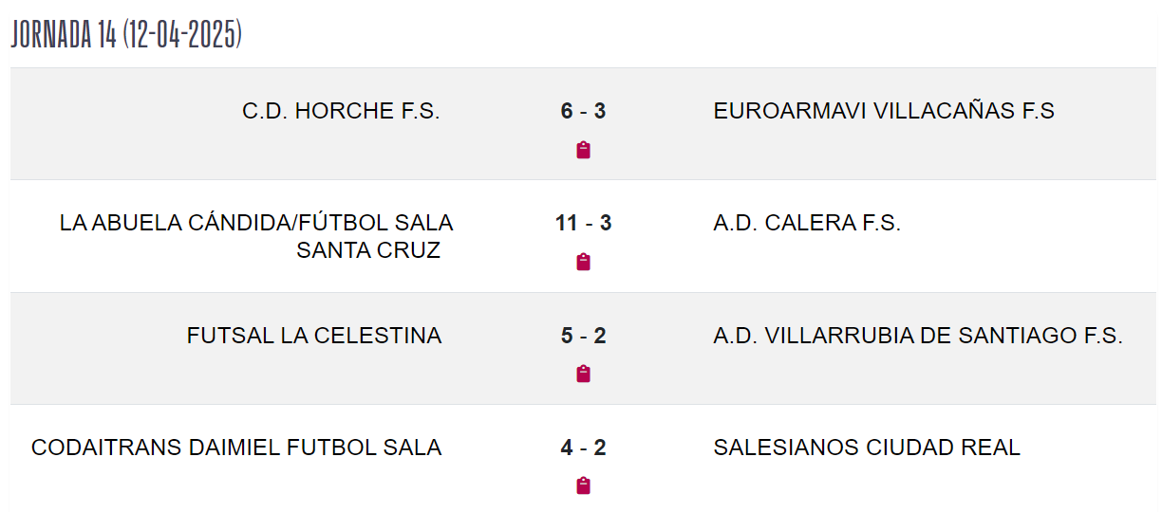Image resolution: width=1162 pixels, height=512 pixels.
Task: Open A.D. VILLARRUBIA DE SANTIAGO F.S. team
Action: (x=918, y=336)
